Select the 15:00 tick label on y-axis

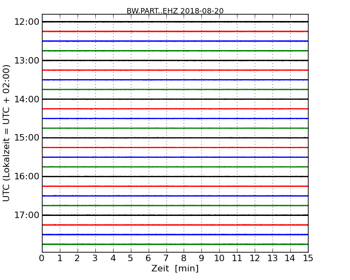tap(26, 138)
